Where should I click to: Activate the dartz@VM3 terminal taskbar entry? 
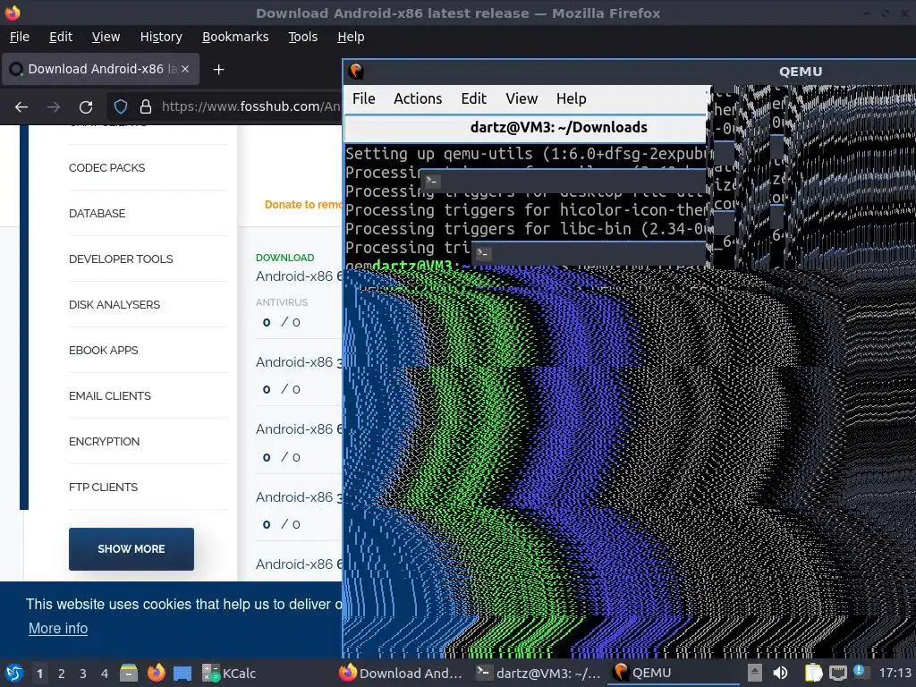[x=538, y=673]
